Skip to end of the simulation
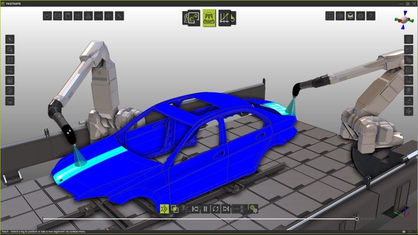 226,209
